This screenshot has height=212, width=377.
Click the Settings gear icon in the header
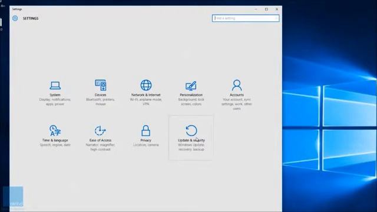tap(15, 18)
